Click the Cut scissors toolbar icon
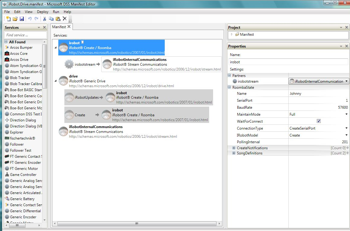Screen dimensions: 350x231 pos(44,19)
